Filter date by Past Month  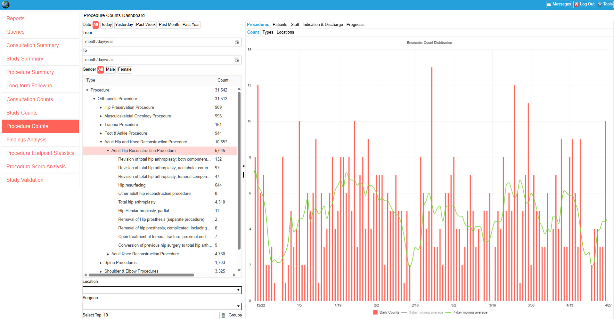[x=169, y=25]
